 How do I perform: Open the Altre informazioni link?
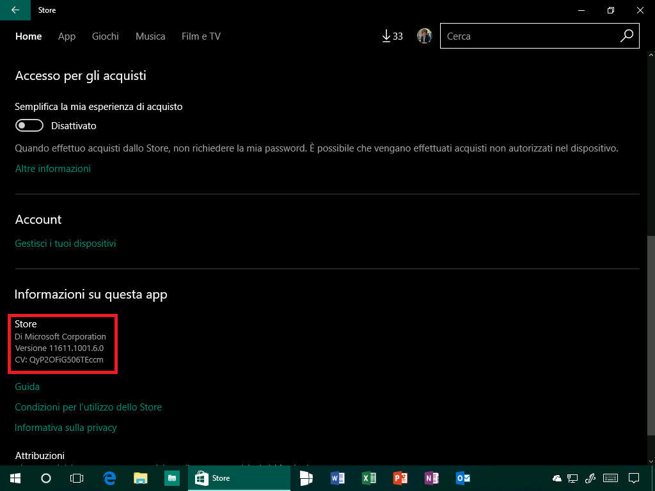point(53,169)
